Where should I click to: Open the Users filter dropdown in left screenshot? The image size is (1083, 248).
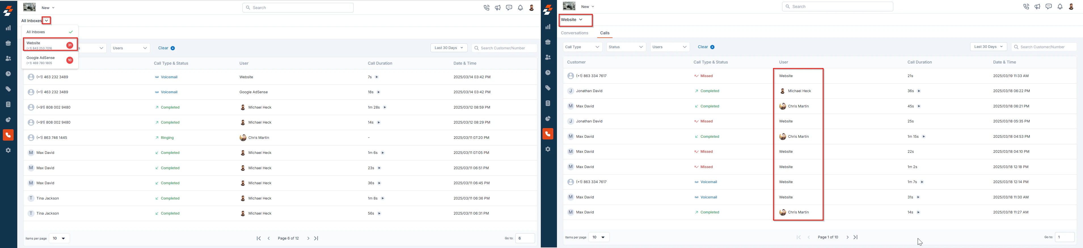tap(130, 48)
